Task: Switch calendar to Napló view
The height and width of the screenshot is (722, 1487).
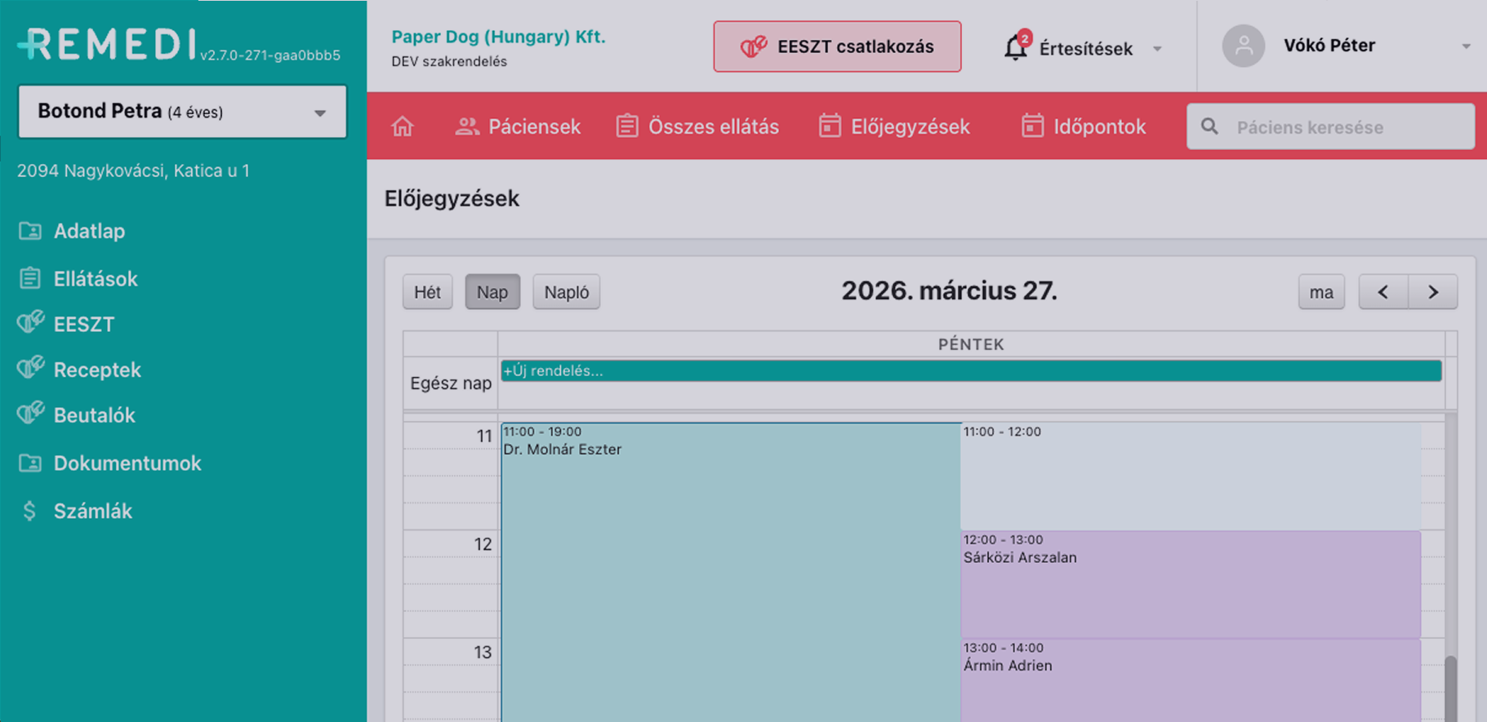Action: [567, 292]
